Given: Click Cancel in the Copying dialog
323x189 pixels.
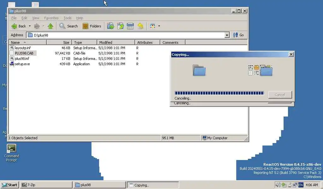Looking at the screenshot, I should 280,94.
